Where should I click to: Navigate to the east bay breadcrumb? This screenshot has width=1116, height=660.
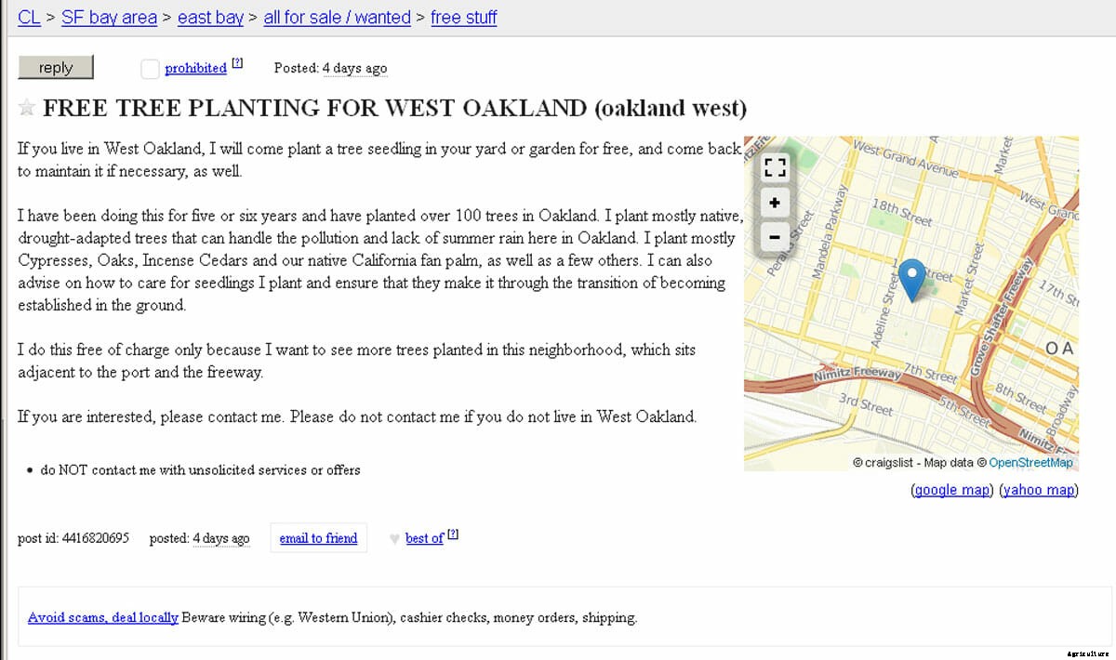pyautogui.click(x=209, y=17)
